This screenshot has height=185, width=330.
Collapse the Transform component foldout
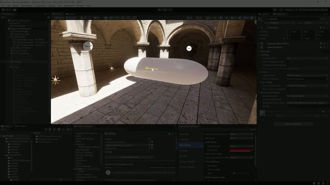click(259, 28)
